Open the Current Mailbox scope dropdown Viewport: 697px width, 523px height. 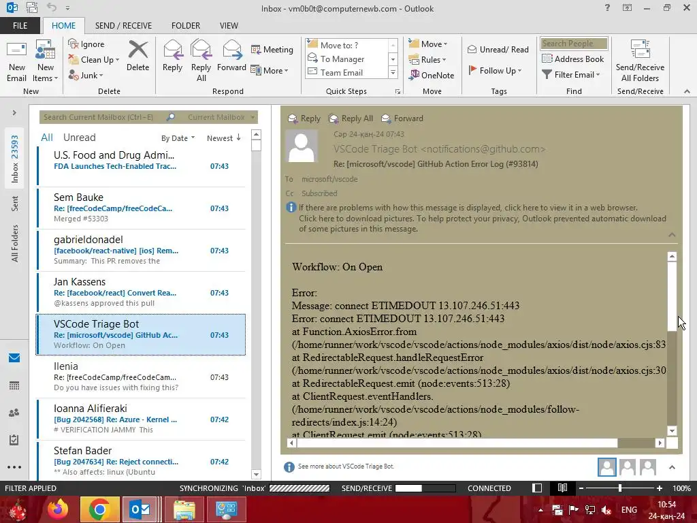pos(221,117)
